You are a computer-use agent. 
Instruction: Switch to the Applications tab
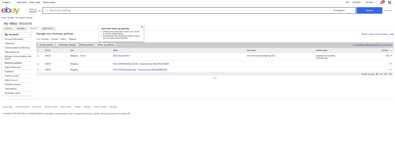tap(47, 28)
